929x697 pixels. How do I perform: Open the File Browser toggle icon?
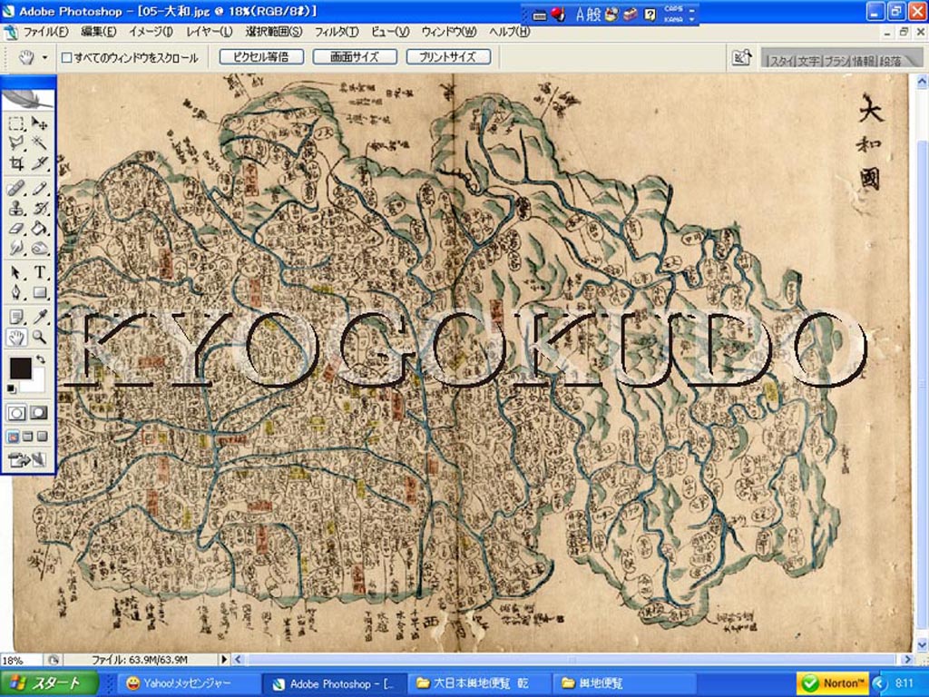pyautogui.click(x=741, y=57)
